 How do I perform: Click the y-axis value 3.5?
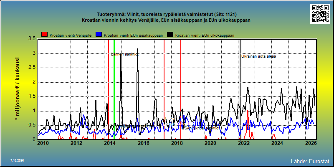(32, 39)
